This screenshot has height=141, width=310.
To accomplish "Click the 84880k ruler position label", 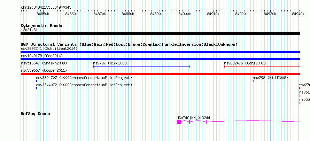I will point(128,14).
